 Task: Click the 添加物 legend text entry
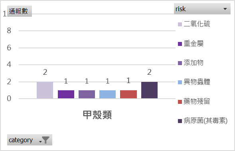click(194, 63)
